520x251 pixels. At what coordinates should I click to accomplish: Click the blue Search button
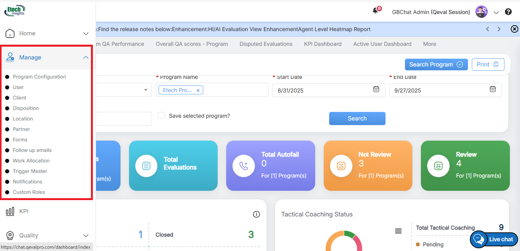tap(357, 119)
